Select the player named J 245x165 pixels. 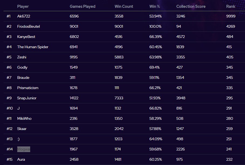[x=18, y=108]
